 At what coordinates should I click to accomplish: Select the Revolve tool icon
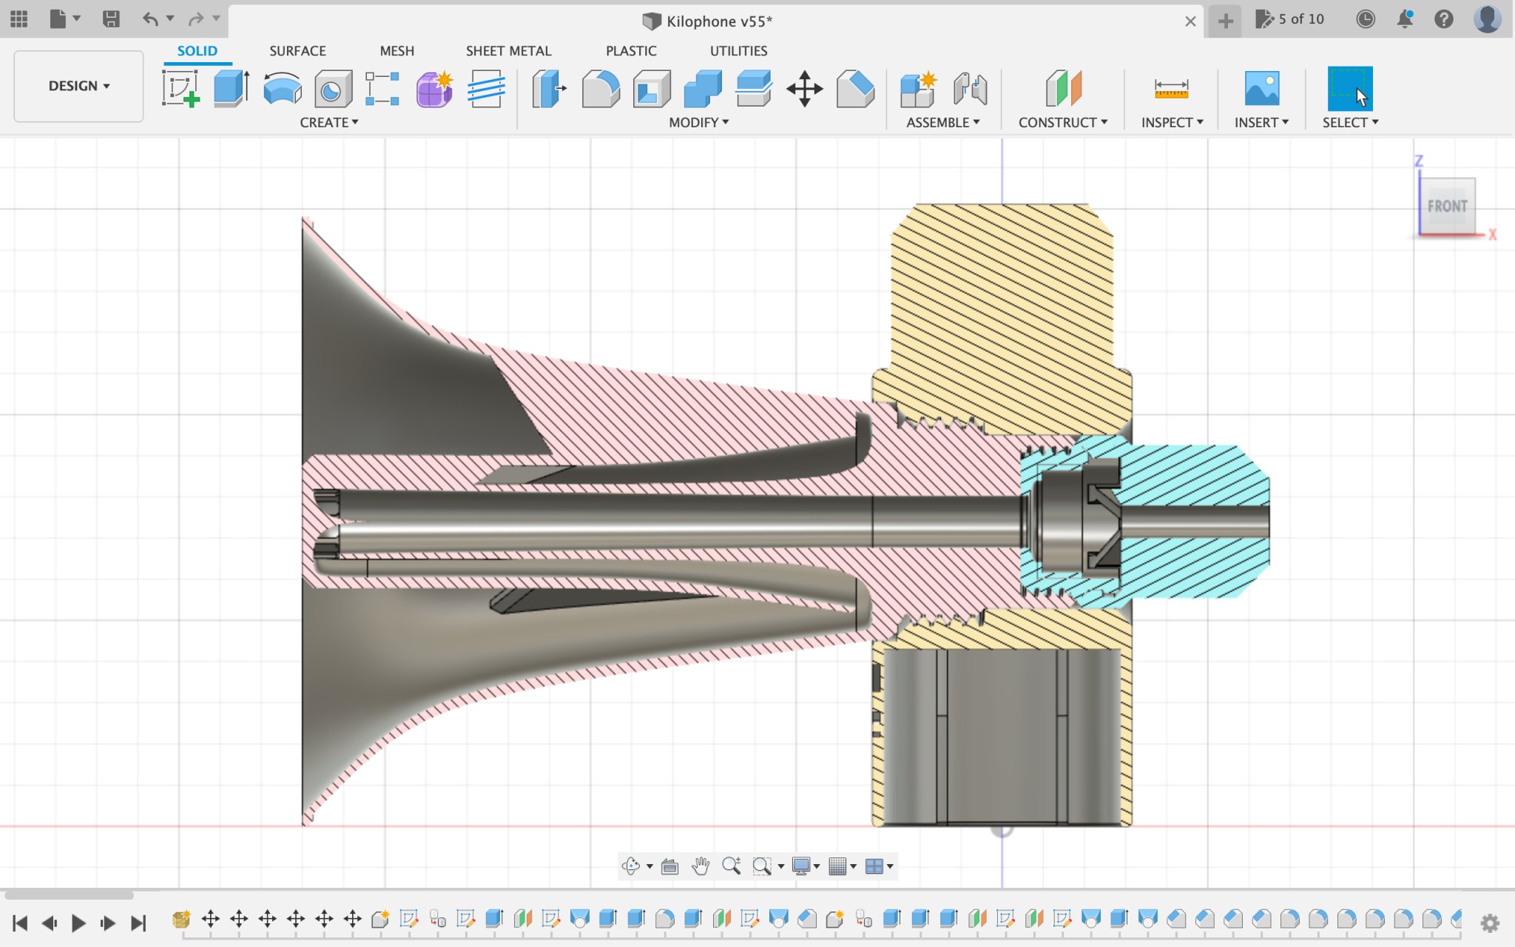tap(282, 89)
